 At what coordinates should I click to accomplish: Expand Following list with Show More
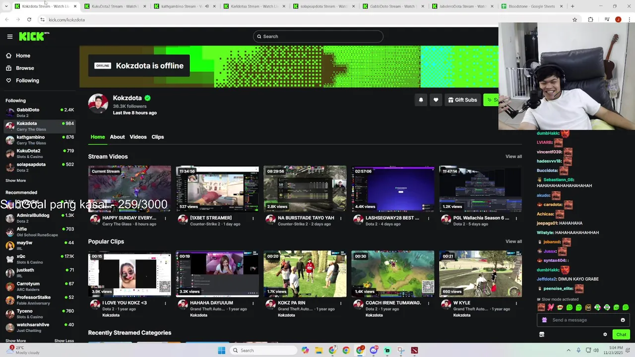pyautogui.click(x=15, y=180)
